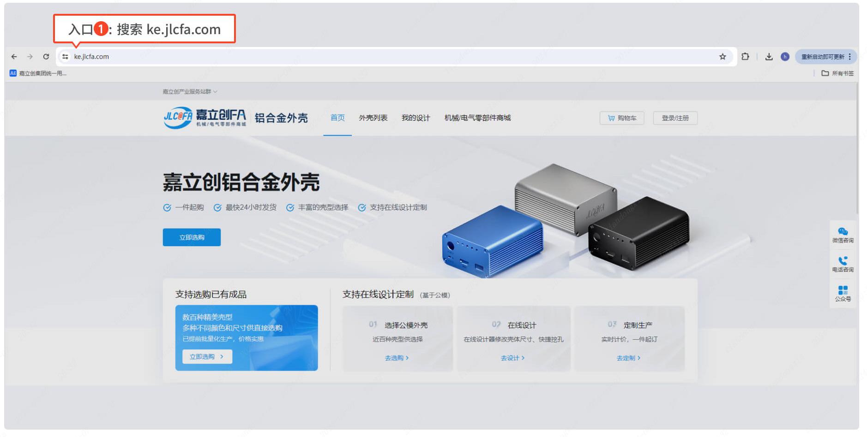This screenshot has height=437, width=867.
Task: Open browser downloads icon
Action: click(x=769, y=57)
